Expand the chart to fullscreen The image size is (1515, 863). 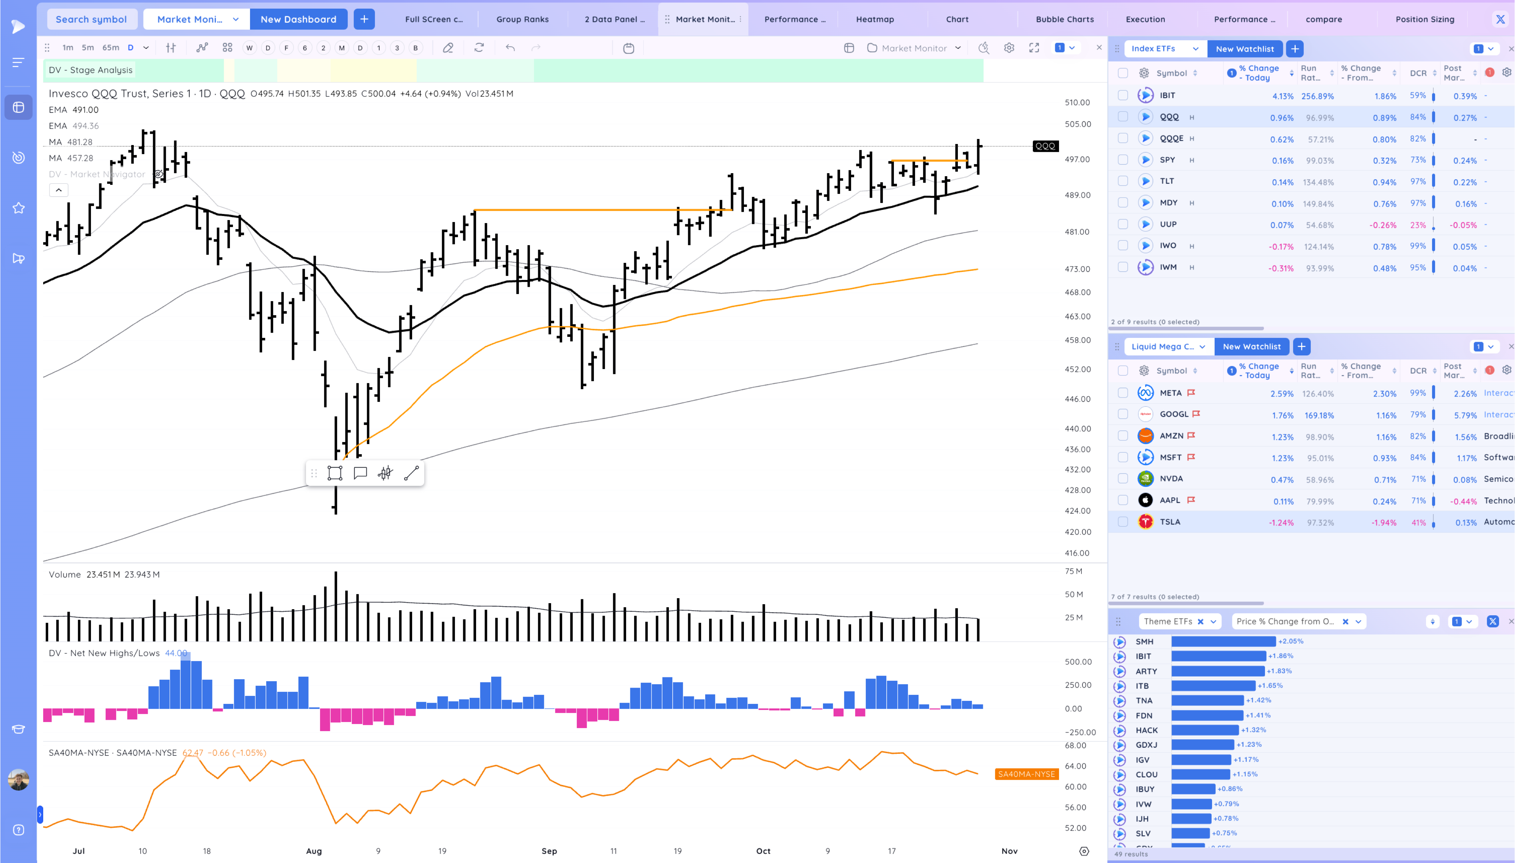(x=1034, y=48)
